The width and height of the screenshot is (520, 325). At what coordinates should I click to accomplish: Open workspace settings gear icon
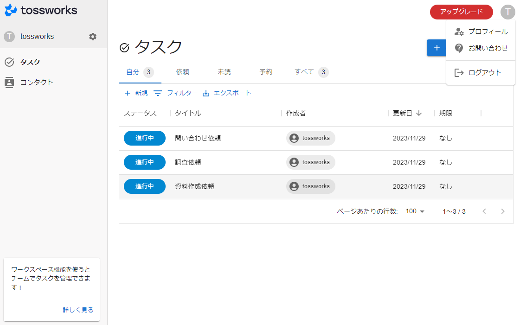coord(93,37)
